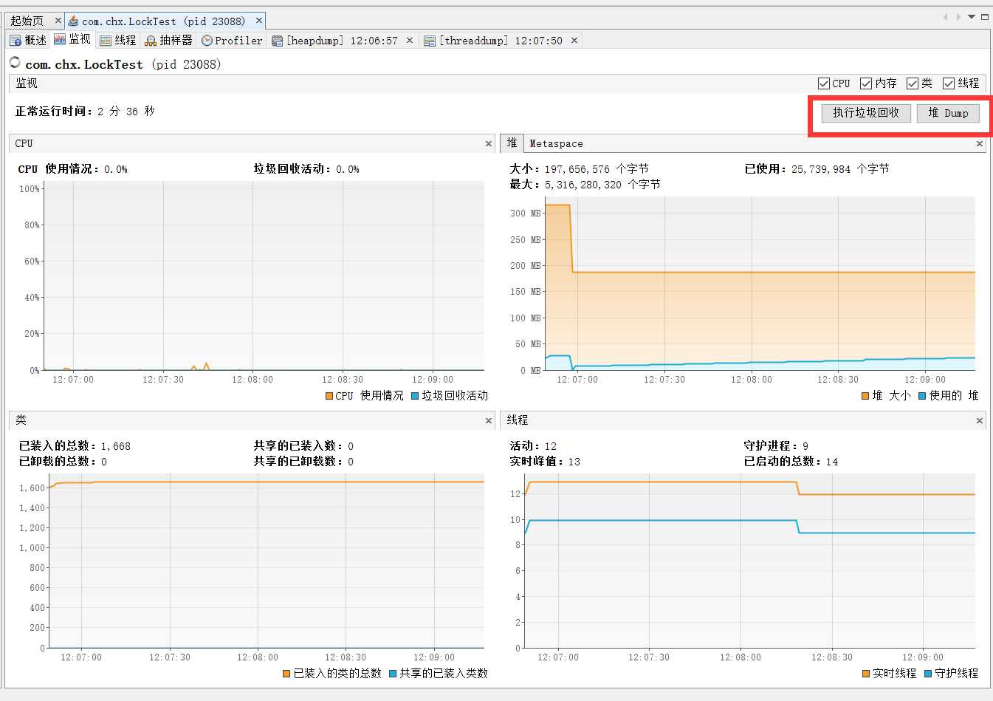Select the Metaspace tab
Screen dimensions: 993x701
point(556,144)
